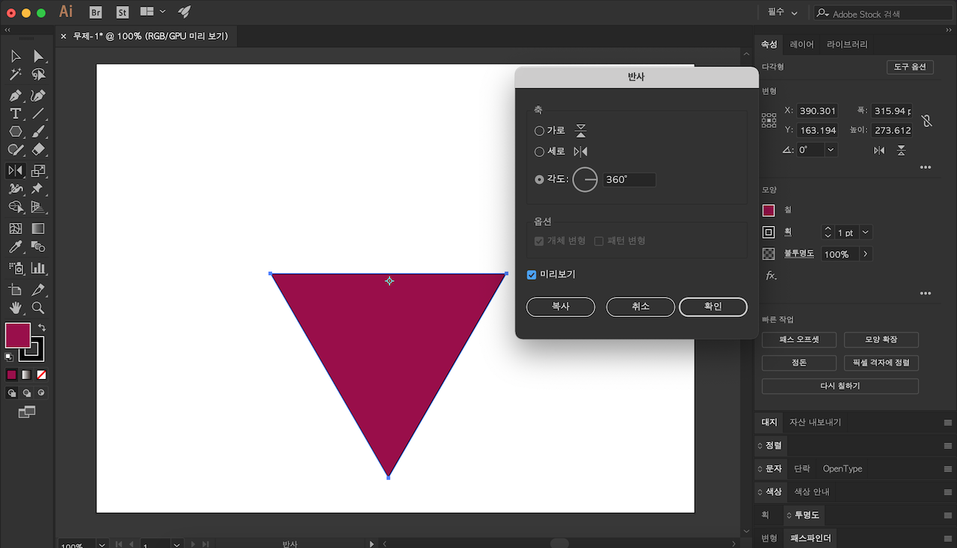Click the reflect angle input field
The width and height of the screenshot is (957, 548).
coord(629,179)
